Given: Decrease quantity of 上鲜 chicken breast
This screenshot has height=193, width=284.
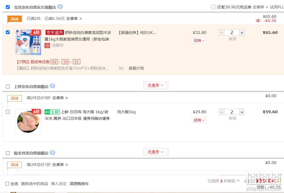Looking at the screenshot, I should pos(222,112).
